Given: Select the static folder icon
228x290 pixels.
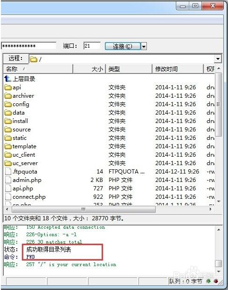Looking at the screenshot, I should click(x=8, y=138).
